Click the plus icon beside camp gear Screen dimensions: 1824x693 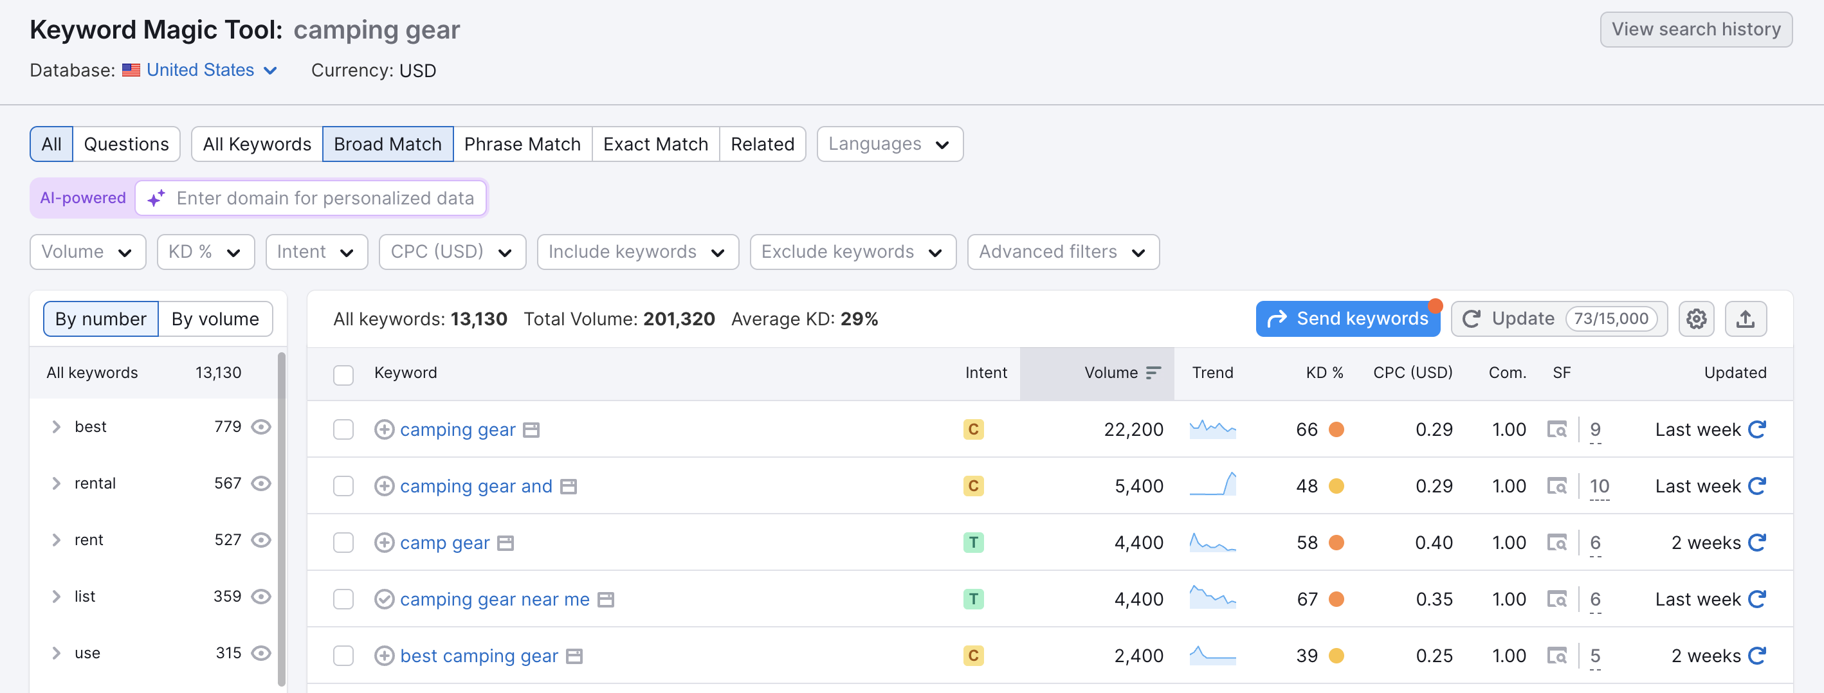pyautogui.click(x=385, y=542)
